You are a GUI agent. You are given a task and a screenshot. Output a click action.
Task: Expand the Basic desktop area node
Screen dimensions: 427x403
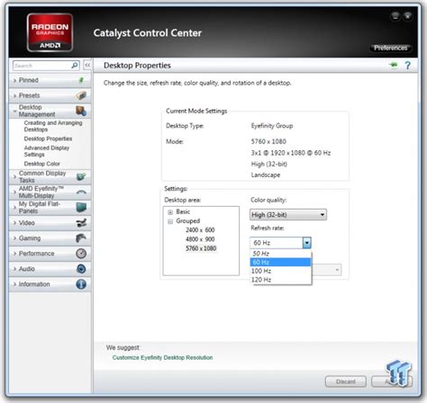pyautogui.click(x=170, y=212)
